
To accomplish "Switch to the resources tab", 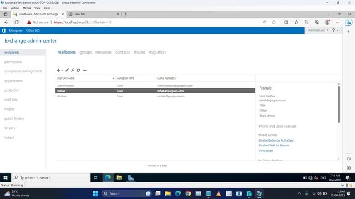I will pos(104,52).
